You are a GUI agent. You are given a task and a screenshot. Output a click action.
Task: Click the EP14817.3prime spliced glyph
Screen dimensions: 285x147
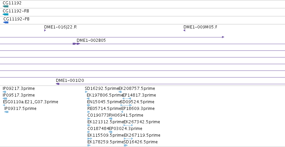(x=127, y=99)
